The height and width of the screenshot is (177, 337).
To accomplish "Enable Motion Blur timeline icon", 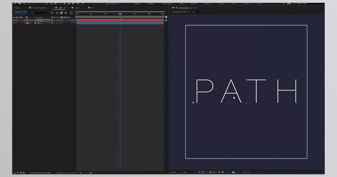I will point(66,13).
